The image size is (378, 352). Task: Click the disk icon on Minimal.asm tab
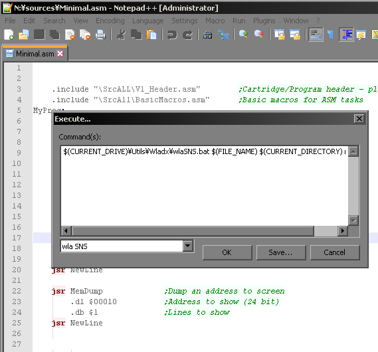pos(9,54)
